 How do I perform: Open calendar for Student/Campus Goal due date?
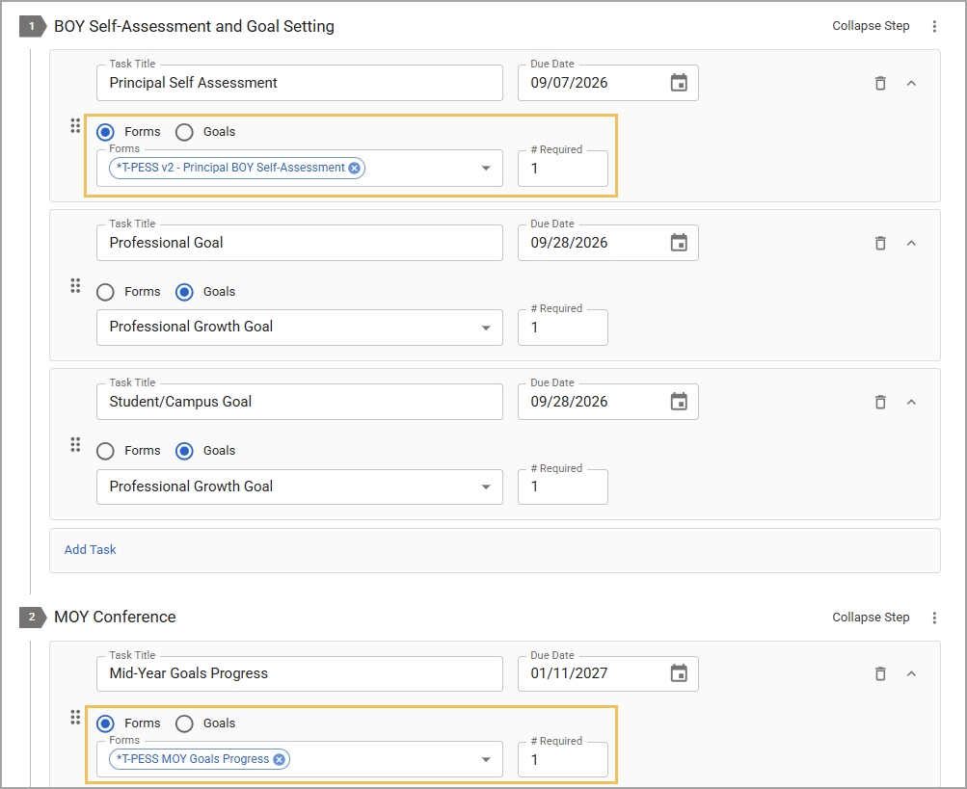tap(679, 402)
